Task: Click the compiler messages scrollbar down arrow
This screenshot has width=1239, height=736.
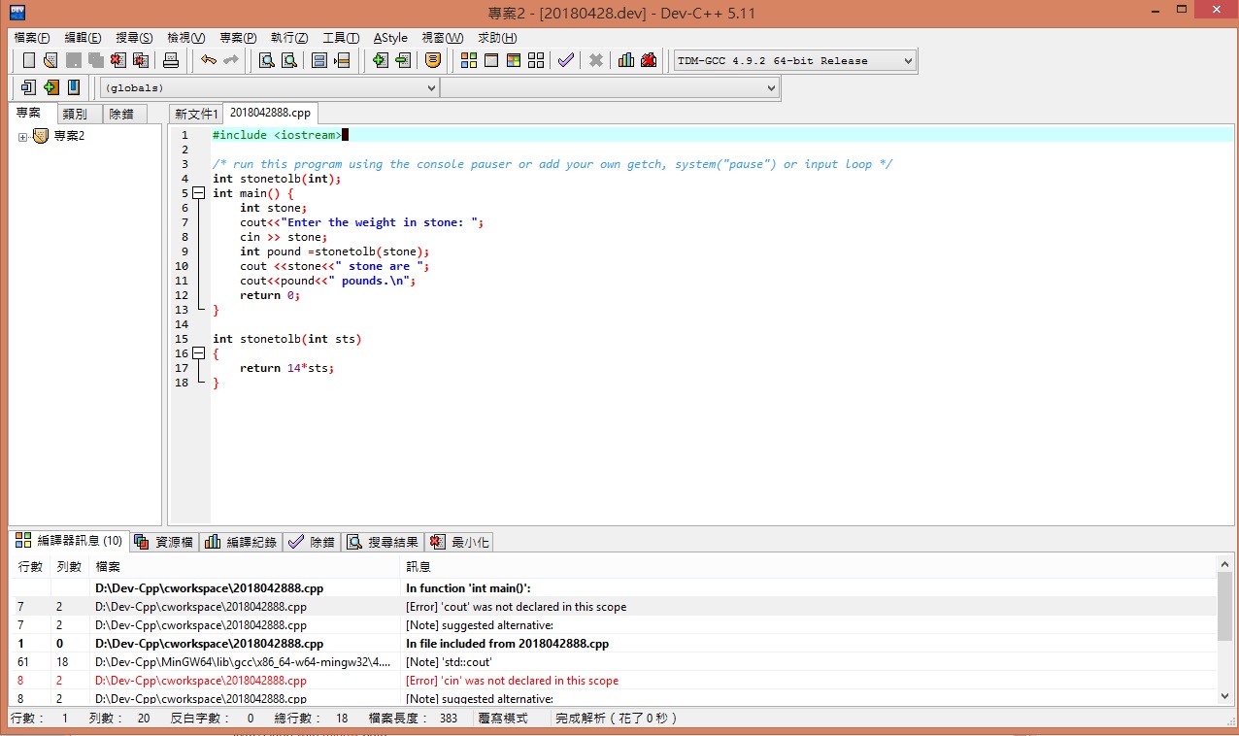Action: coord(1225,696)
